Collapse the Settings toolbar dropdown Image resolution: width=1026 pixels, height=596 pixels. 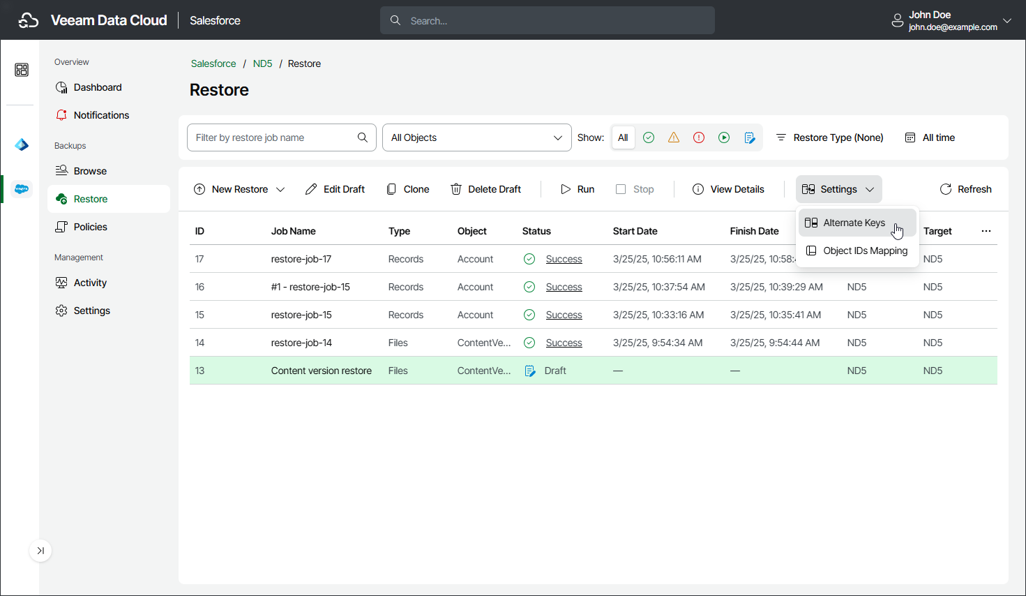[839, 189]
